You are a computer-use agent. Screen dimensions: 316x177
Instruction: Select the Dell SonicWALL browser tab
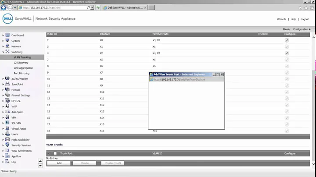[x=125, y=7]
